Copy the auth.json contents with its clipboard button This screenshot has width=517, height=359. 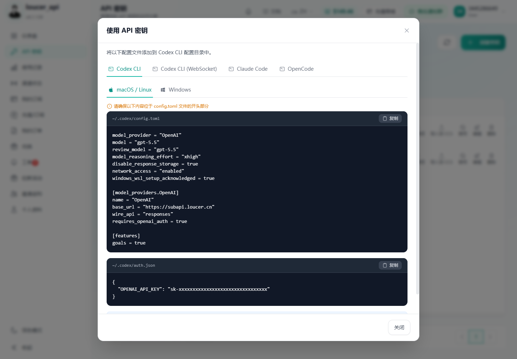point(390,265)
